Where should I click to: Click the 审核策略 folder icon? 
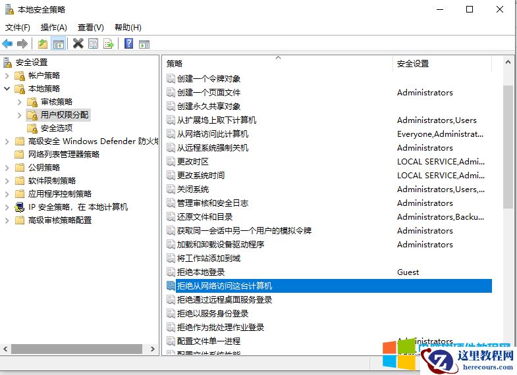32,102
